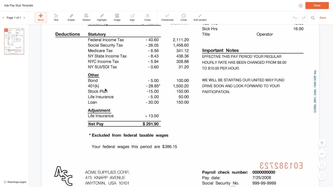Screen dimensions: 333x187
Task: Click the pay date 7/25/2008
Action: pyautogui.click(x=262, y=178)
